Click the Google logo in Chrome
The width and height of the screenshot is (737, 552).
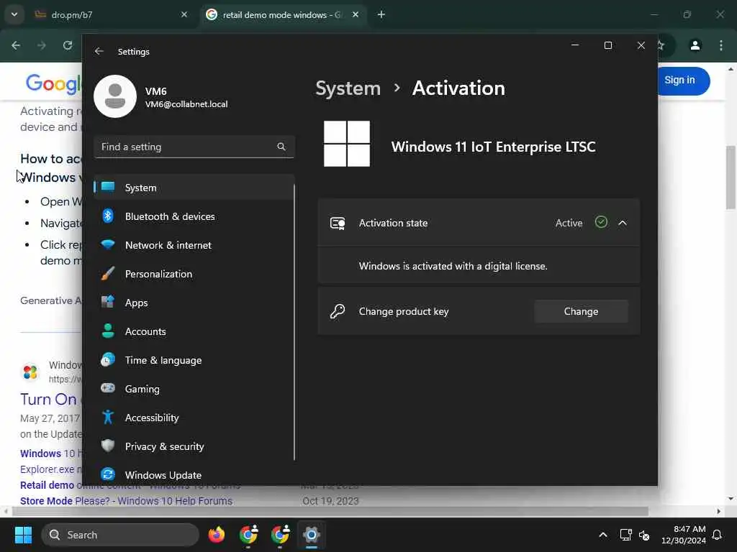click(53, 83)
